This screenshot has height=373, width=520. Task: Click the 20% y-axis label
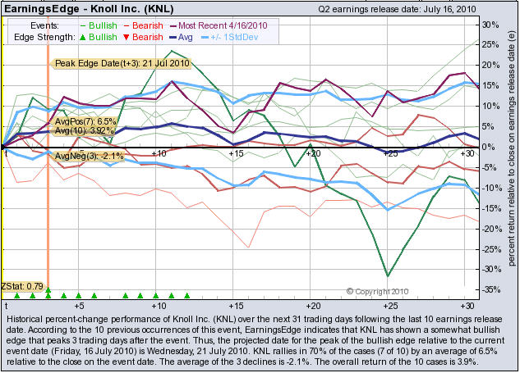point(490,66)
